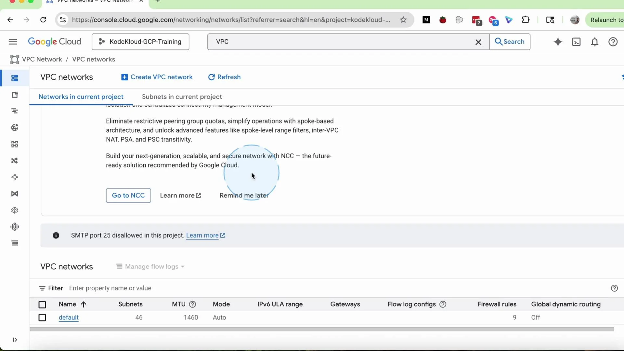Image resolution: width=624 pixels, height=351 pixels.
Task: Grab the table horizontal scrollbar
Action: pyautogui.click(x=322, y=329)
